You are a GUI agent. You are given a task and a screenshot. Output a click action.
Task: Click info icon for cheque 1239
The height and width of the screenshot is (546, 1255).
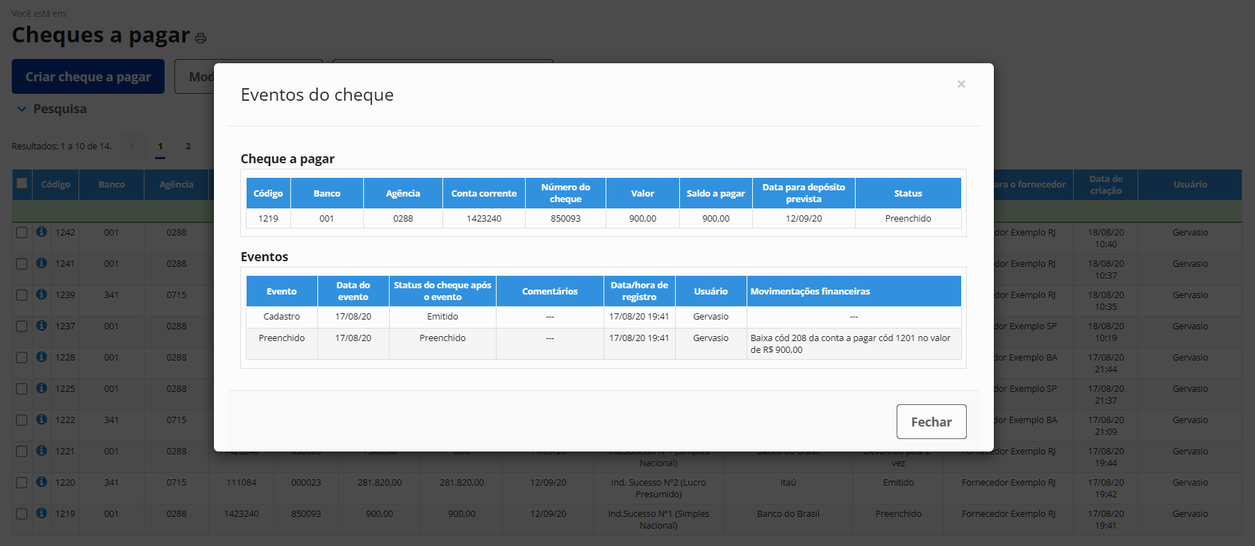(42, 295)
